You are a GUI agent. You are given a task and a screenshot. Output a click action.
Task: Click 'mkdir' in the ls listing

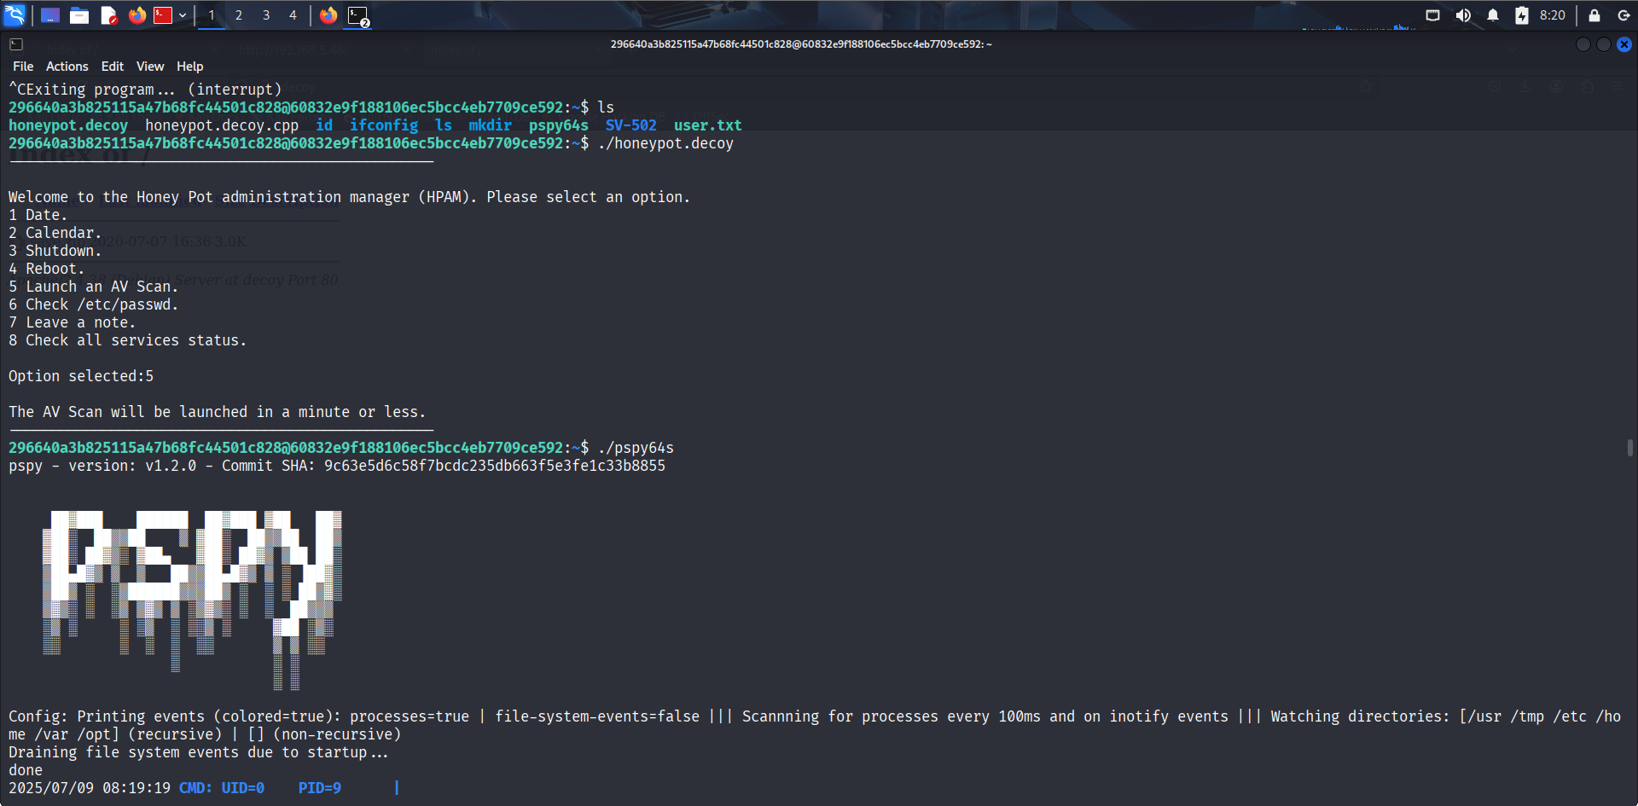point(491,125)
